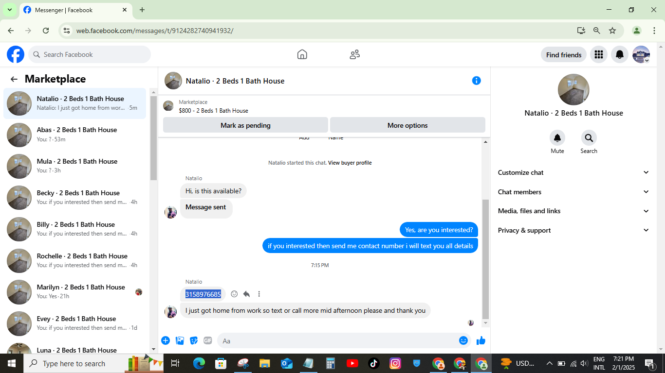
Task: Open the Windows Start menu
Action: [x=11, y=363]
